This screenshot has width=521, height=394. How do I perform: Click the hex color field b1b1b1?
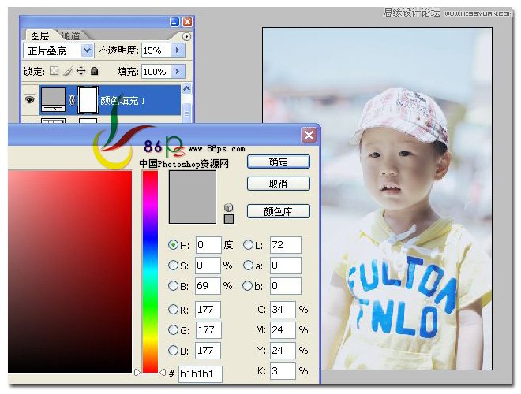pyautogui.click(x=201, y=374)
